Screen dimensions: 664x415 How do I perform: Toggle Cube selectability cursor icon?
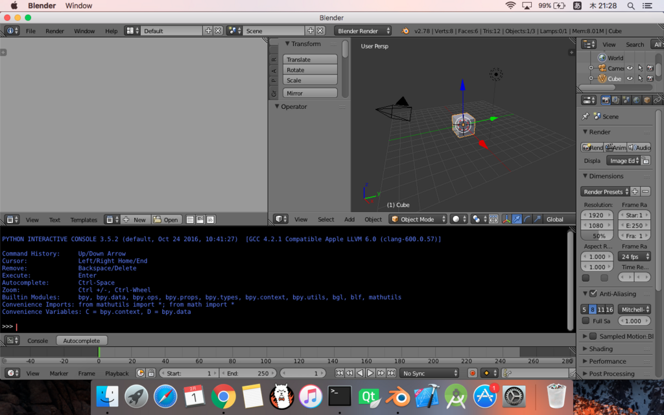(640, 78)
